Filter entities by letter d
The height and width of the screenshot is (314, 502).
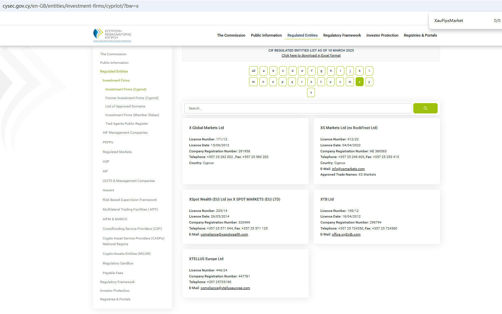pyautogui.click(x=293, y=71)
